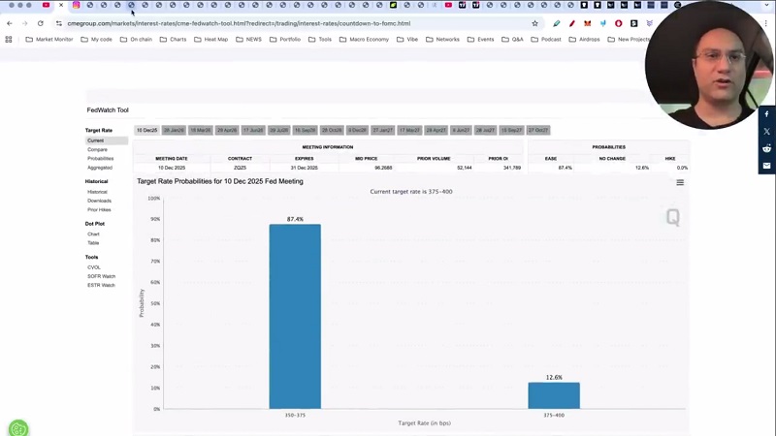Reload the page

(x=40, y=23)
